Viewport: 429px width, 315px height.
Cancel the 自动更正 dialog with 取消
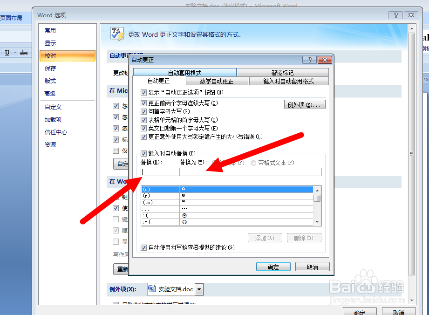point(312,267)
